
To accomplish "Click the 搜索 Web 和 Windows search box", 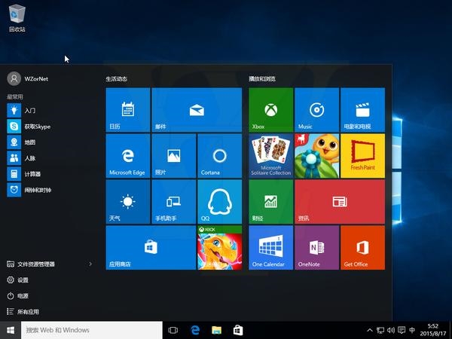I will [92, 330].
